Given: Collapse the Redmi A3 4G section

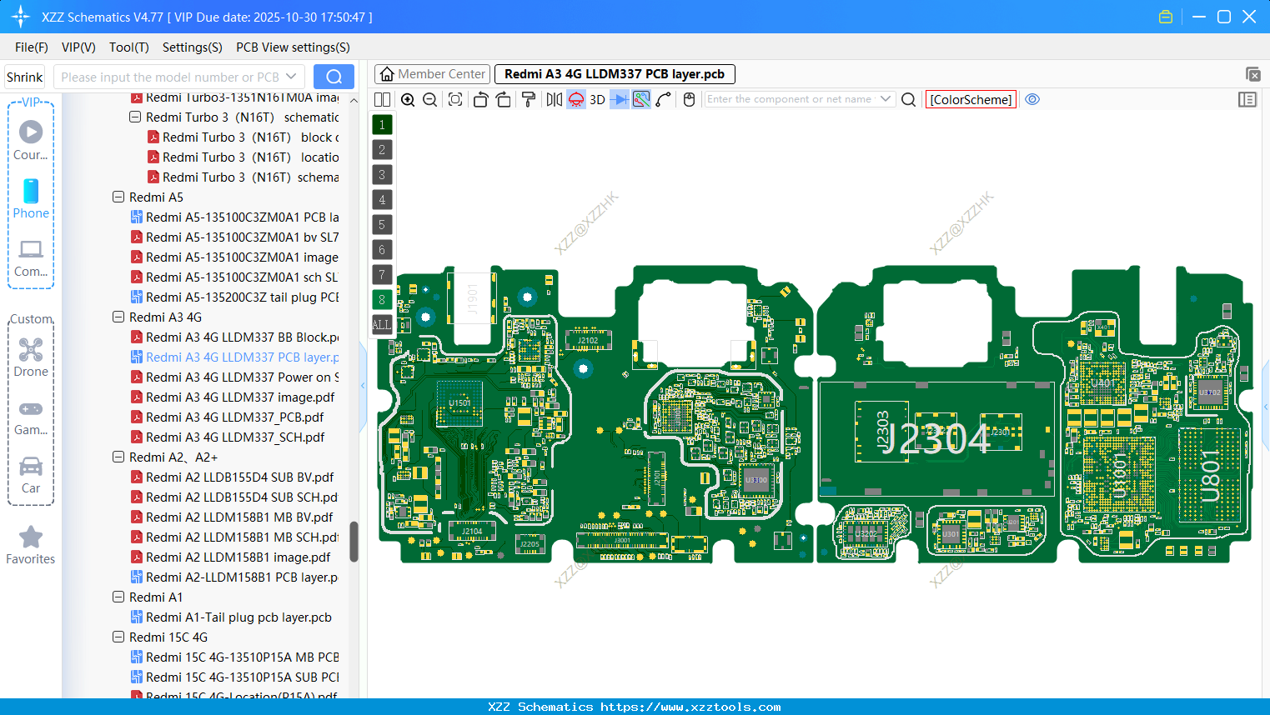Looking at the screenshot, I should [118, 317].
